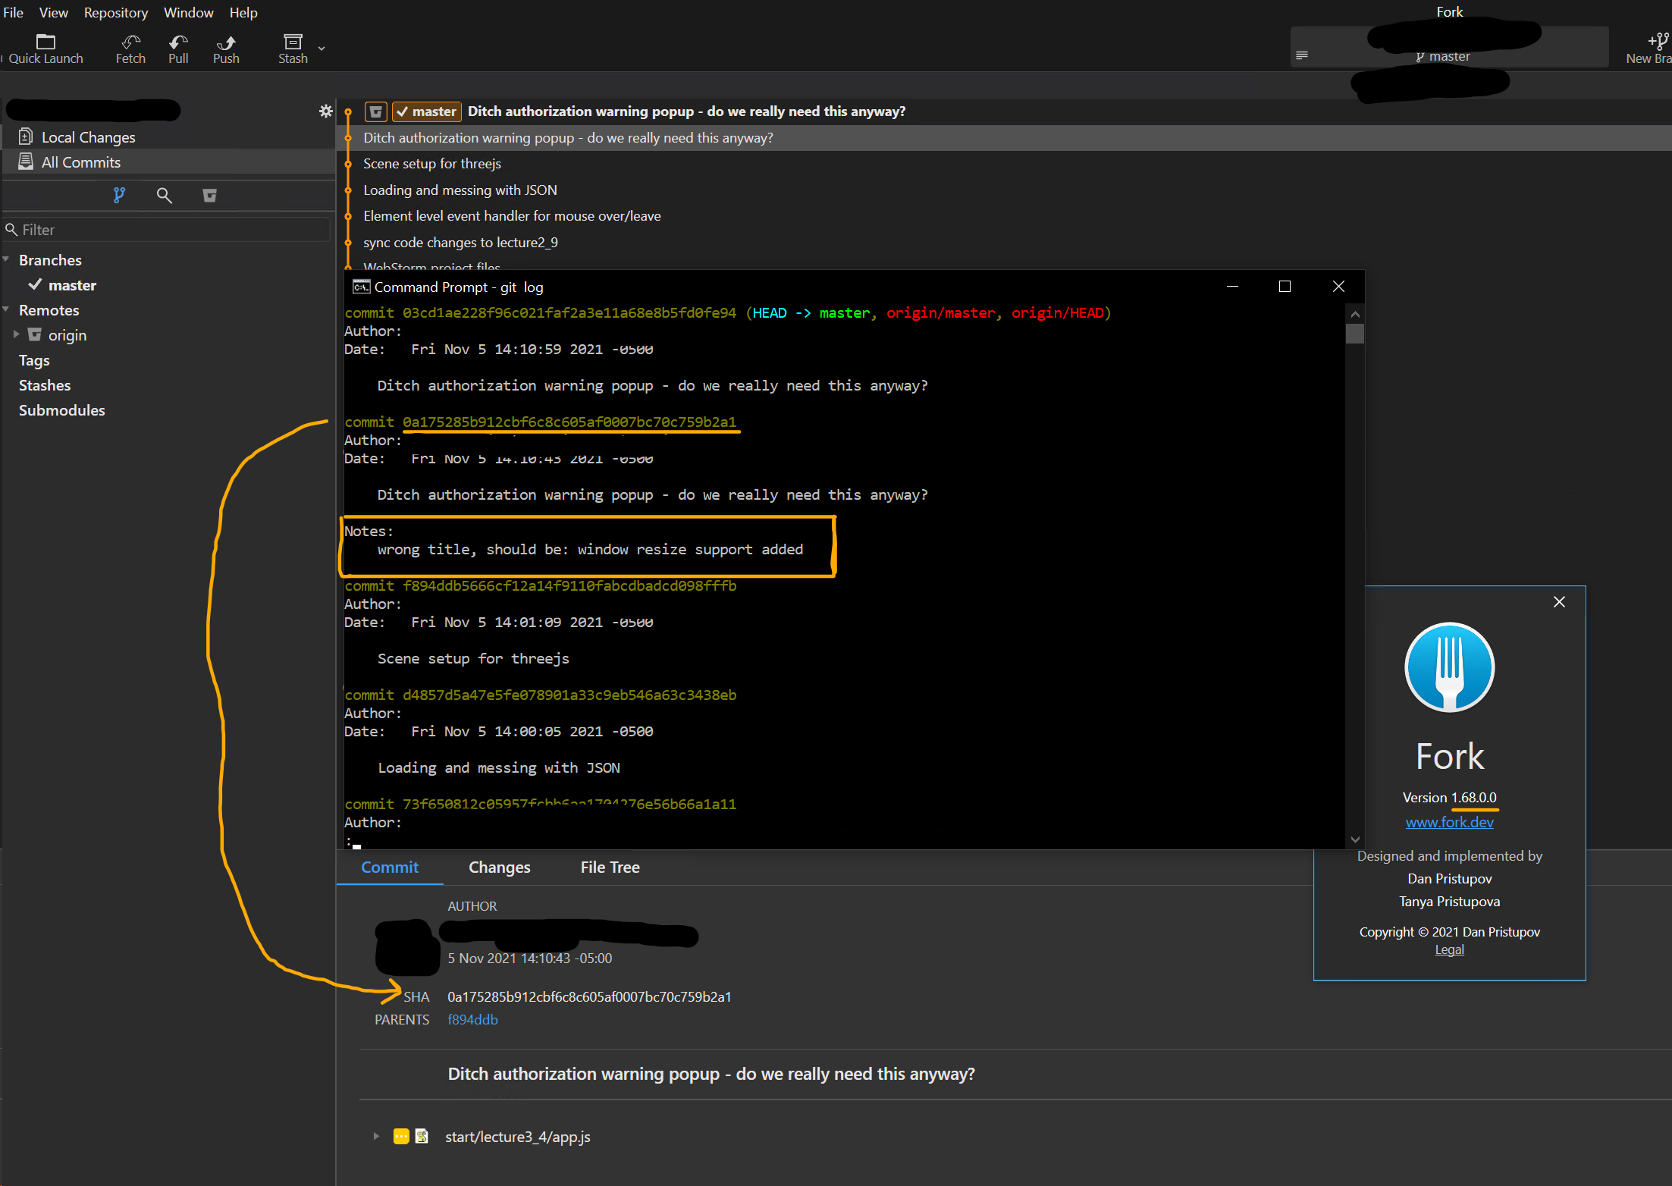Open the Submodules section

click(x=62, y=410)
